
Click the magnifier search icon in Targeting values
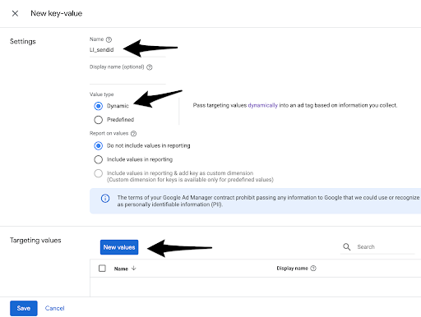tap(347, 247)
